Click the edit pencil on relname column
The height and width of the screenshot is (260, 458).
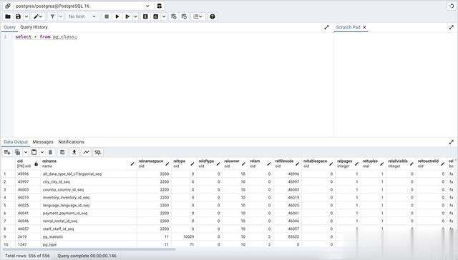pos(132,164)
